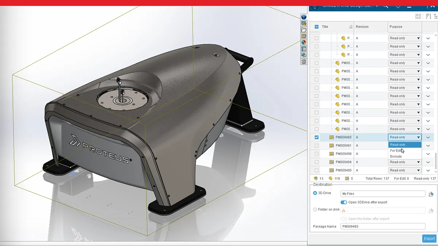Select the web globe icon in the sidebar

pos(303,42)
